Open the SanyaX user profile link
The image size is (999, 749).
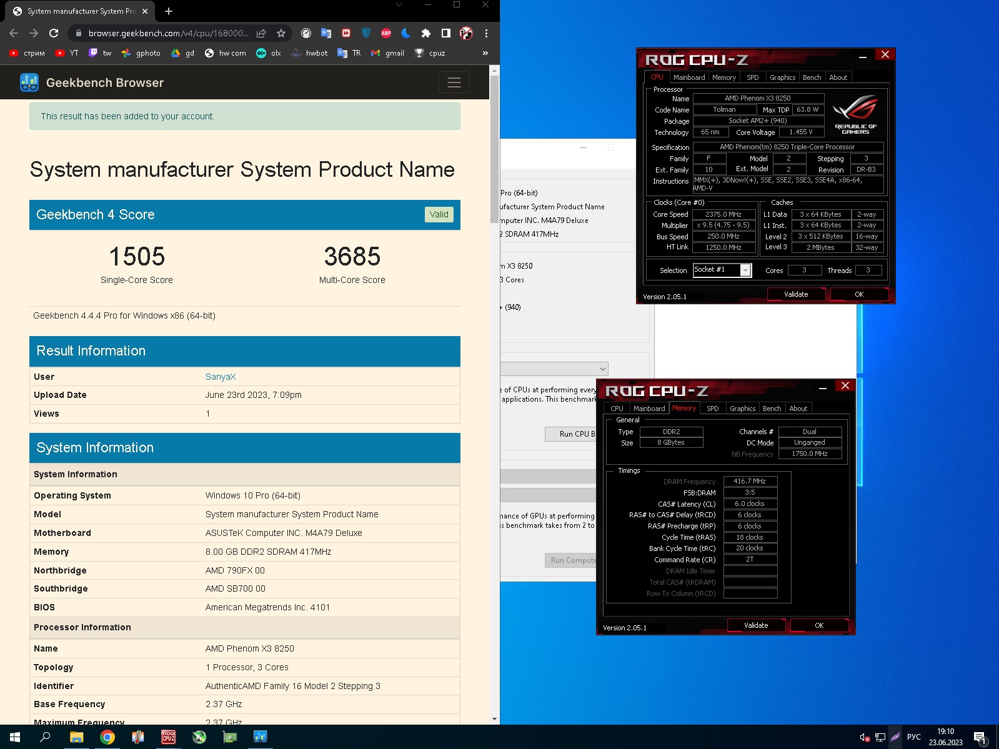click(x=221, y=377)
